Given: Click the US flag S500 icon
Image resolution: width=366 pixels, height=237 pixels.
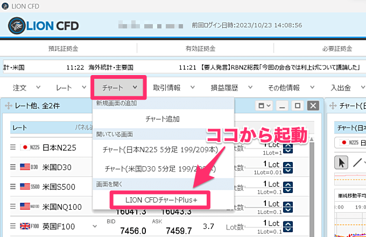Looking at the screenshot, I should 30,187.
